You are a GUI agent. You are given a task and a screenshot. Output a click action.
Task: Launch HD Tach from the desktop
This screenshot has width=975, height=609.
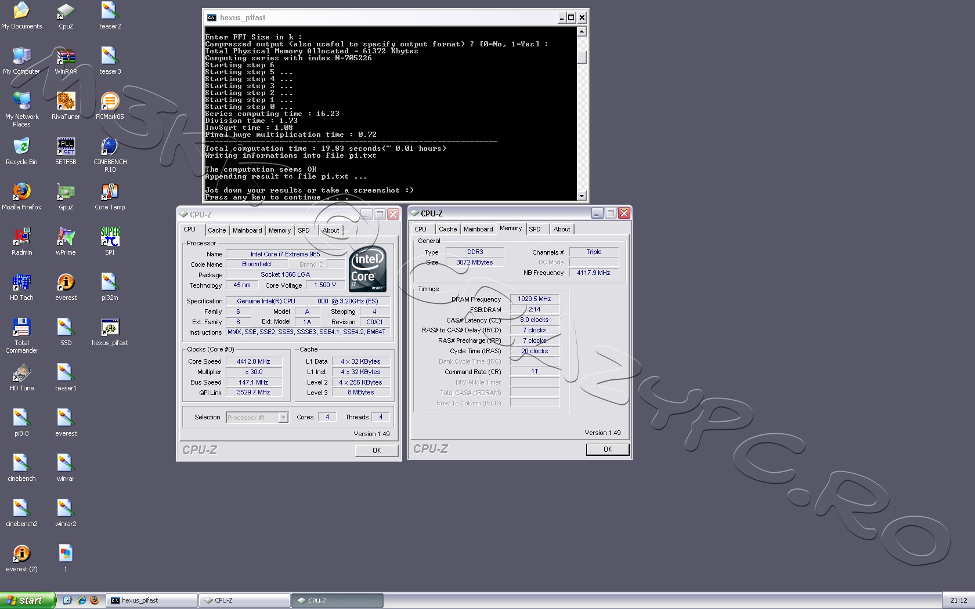tap(21, 287)
